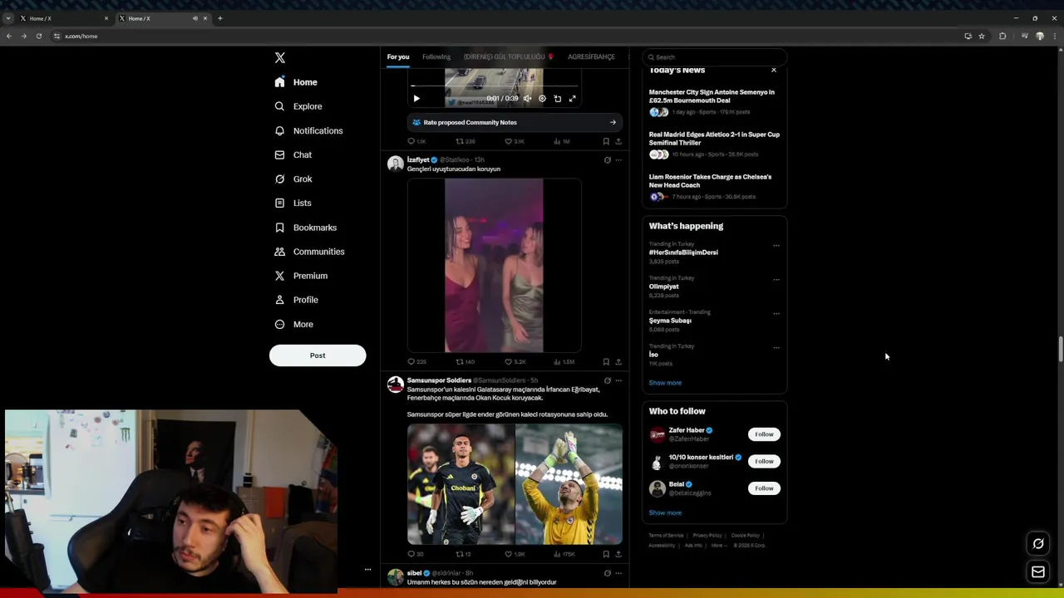
Task: Reply to the video post with 1.5K replies
Action: tap(416, 141)
